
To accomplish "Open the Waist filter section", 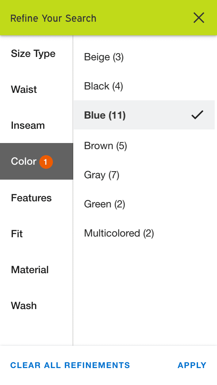I will (x=24, y=89).
